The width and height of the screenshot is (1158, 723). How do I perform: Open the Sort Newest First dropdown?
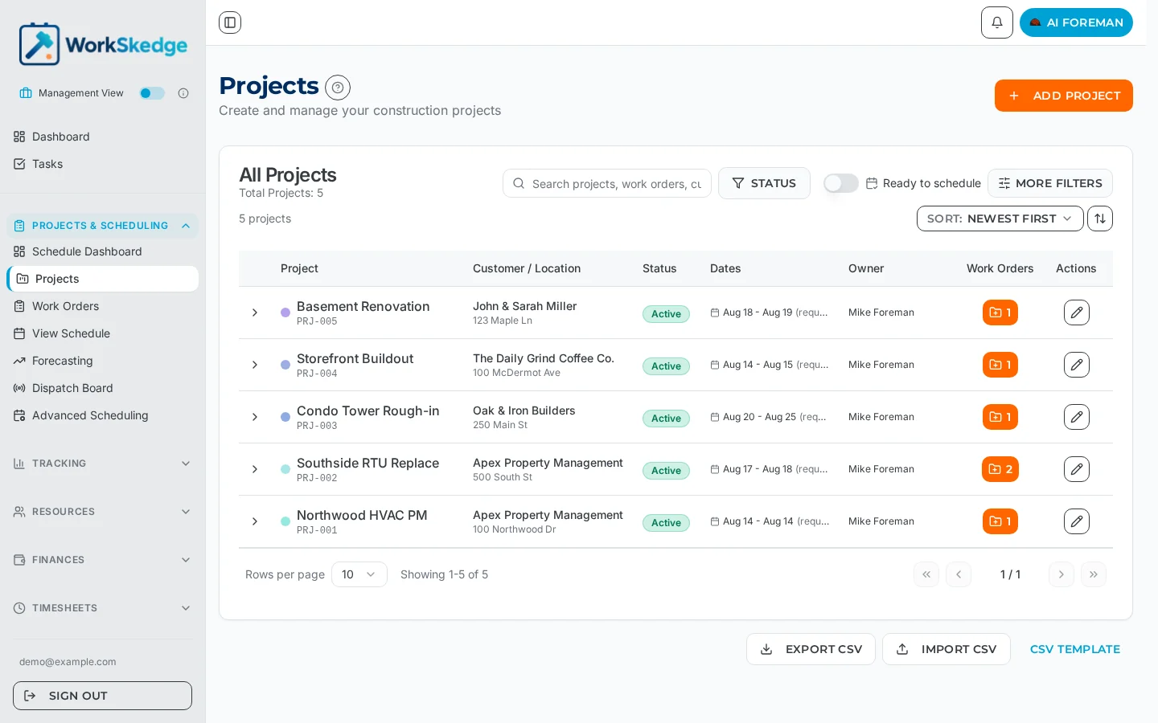click(x=1000, y=219)
